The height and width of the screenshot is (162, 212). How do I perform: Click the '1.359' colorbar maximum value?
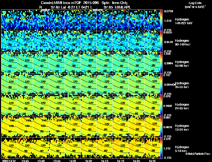point(167,54)
